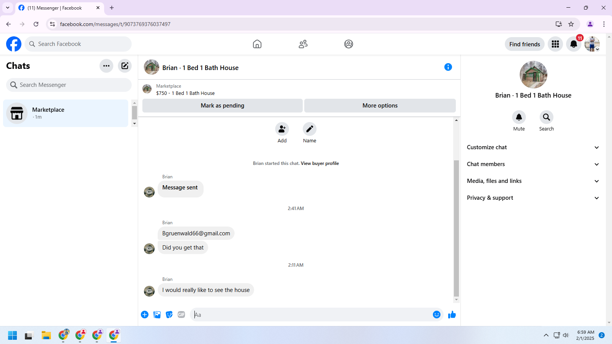
Task: Click chat list scrollbar down arrow
Action: 134,124
